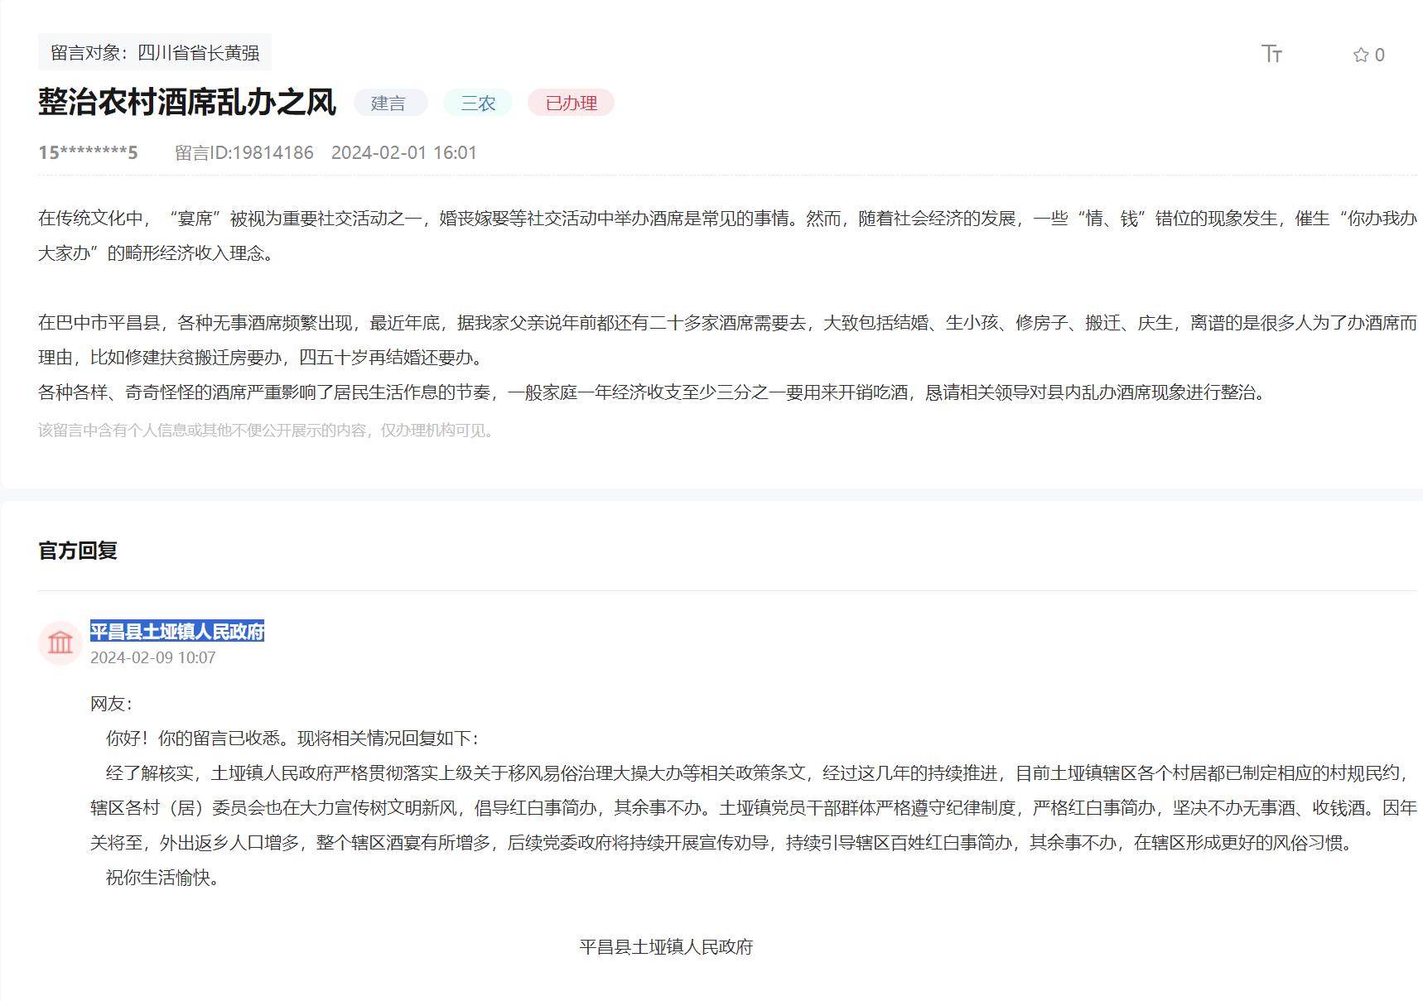Click the highlighted responder name 平昌县土垭镇人民政府

tap(177, 632)
